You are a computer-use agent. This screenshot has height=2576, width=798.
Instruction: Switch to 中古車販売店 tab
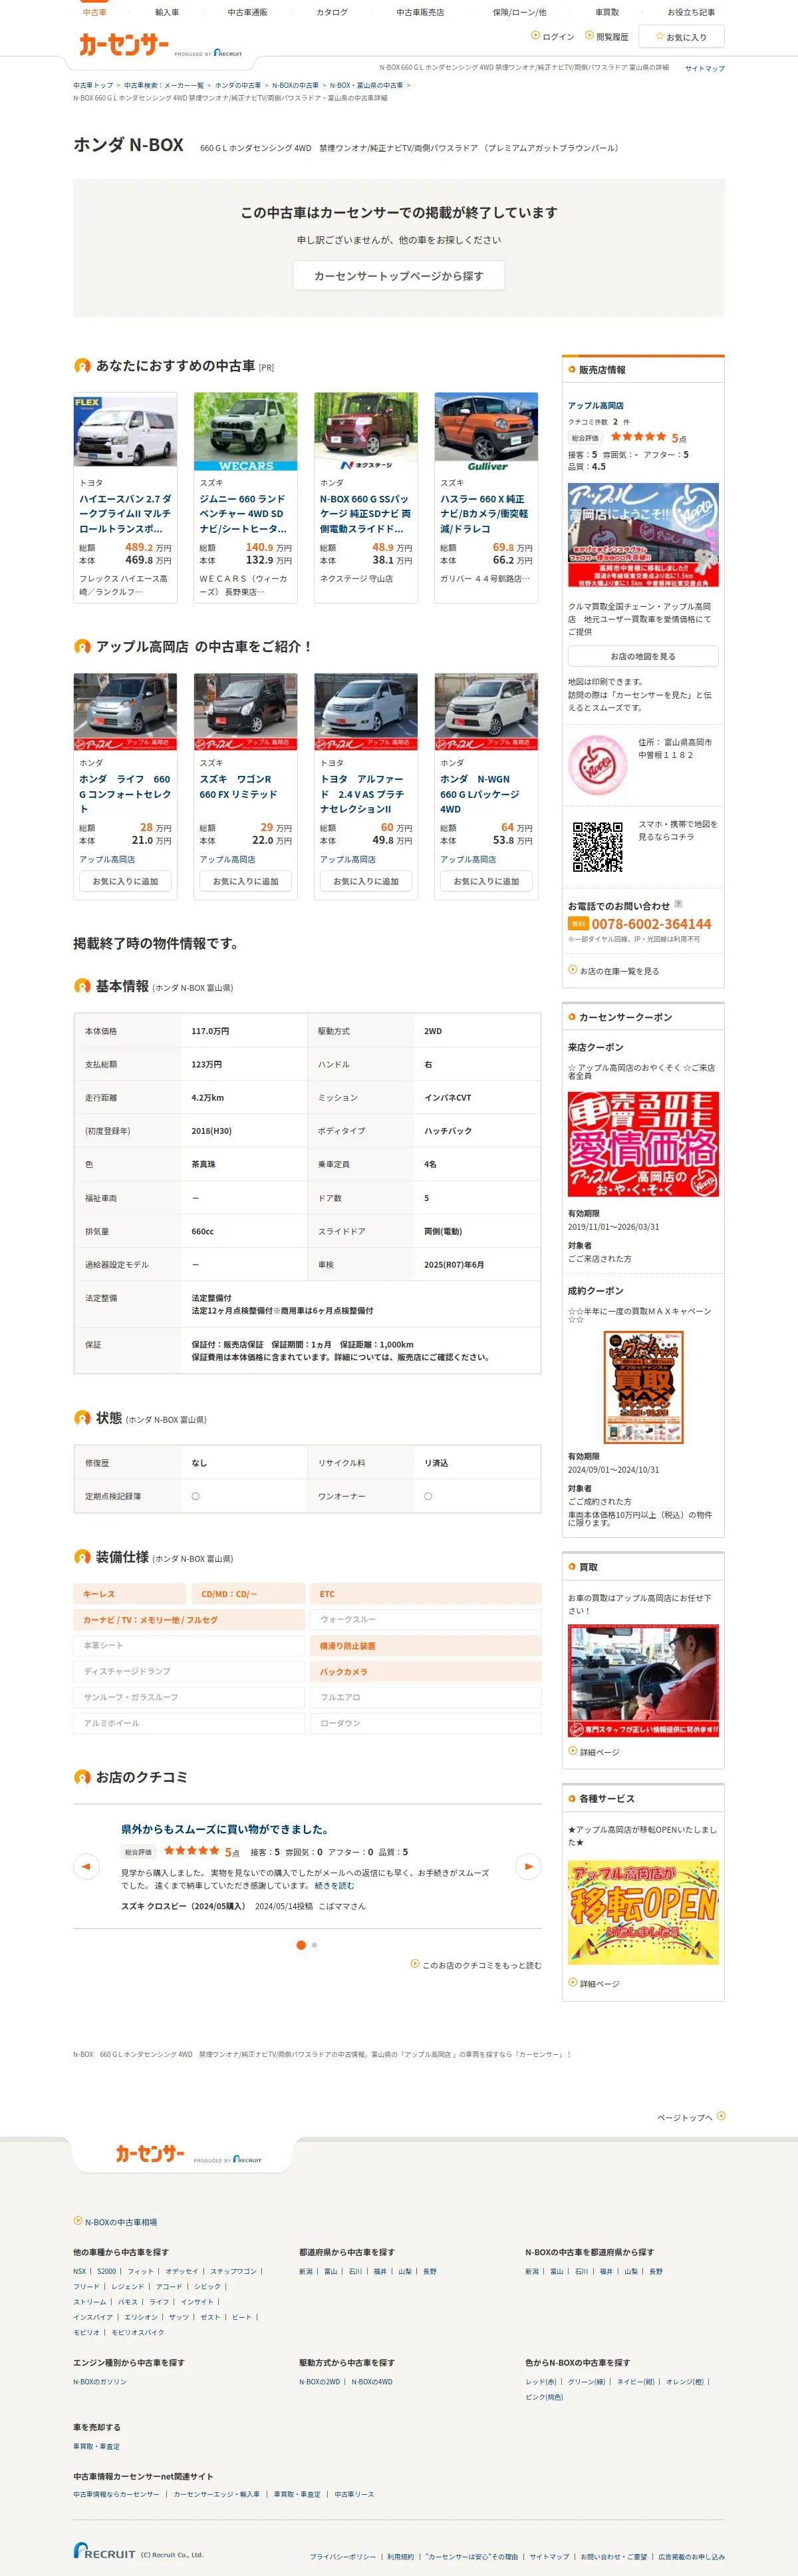click(420, 12)
